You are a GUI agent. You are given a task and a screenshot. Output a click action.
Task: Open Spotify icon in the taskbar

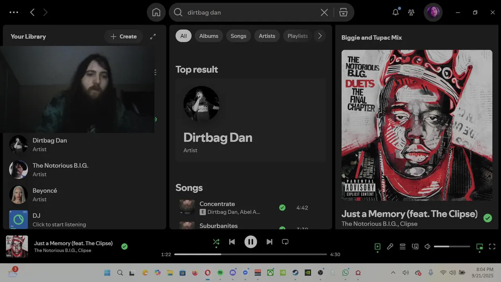pyautogui.click(x=220, y=273)
